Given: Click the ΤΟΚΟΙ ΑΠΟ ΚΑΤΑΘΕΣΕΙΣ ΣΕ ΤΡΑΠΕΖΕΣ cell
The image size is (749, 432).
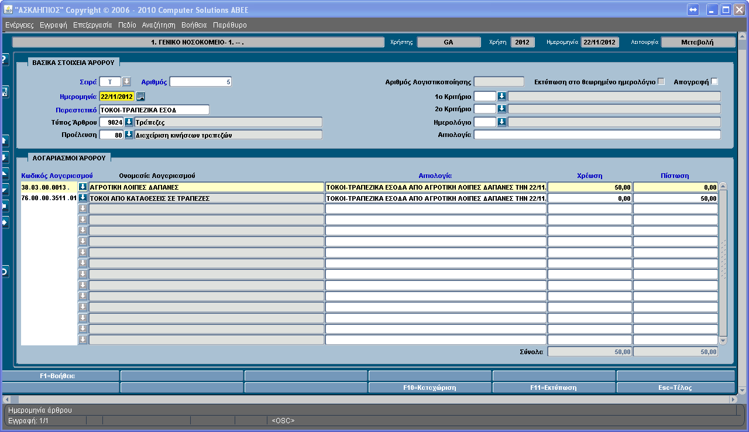Looking at the screenshot, I should 207,198.
